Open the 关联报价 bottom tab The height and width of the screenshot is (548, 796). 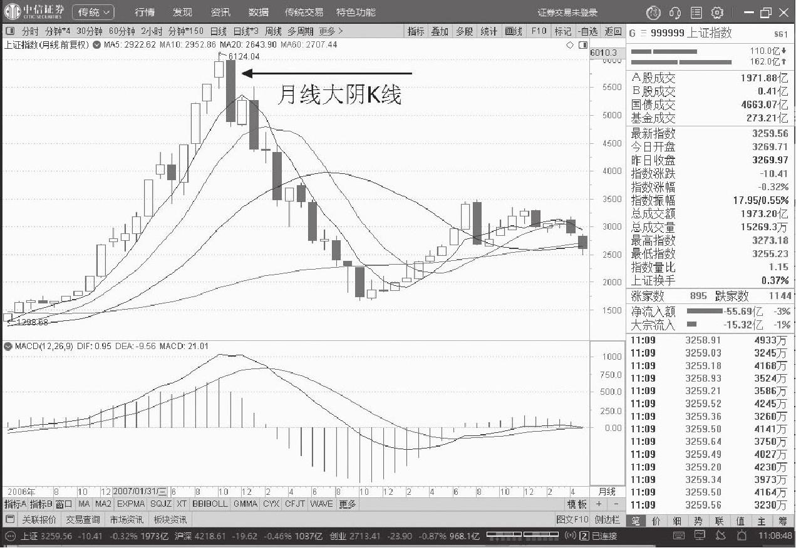tap(39, 519)
